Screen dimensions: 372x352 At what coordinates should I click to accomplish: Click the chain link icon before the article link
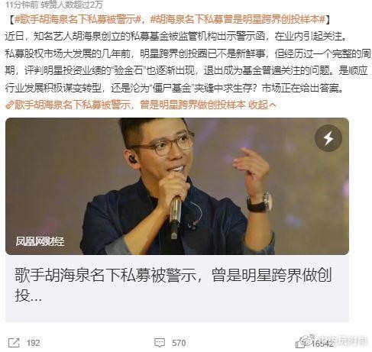coord(9,105)
